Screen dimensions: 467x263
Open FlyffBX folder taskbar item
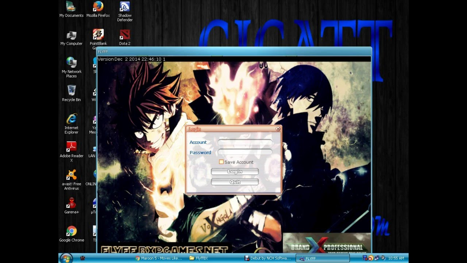point(199,258)
